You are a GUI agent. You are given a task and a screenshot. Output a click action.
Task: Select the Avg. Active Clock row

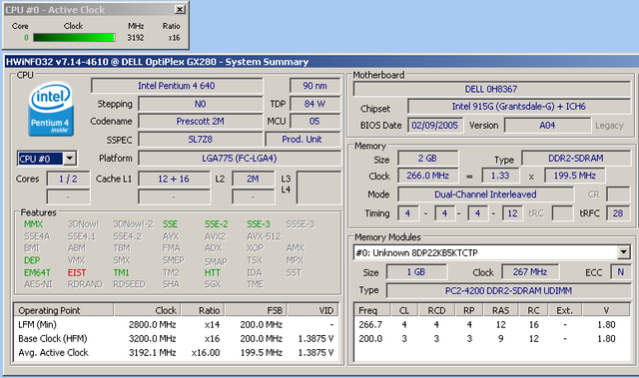tap(176, 352)
